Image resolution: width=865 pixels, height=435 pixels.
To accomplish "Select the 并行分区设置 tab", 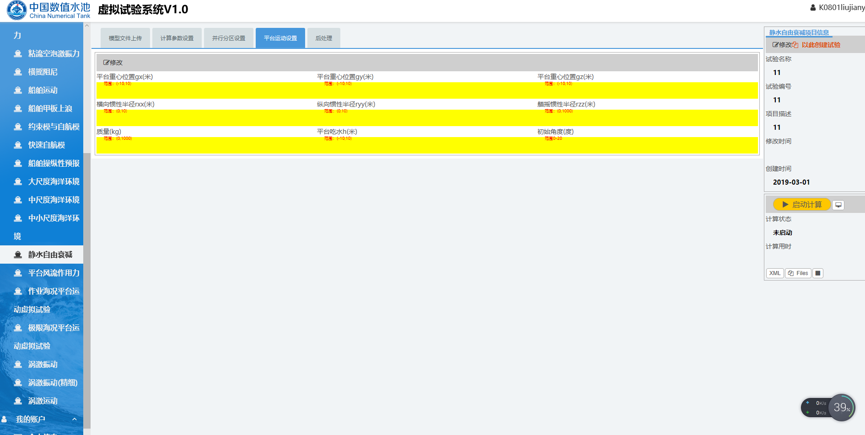I will [229, 38].
